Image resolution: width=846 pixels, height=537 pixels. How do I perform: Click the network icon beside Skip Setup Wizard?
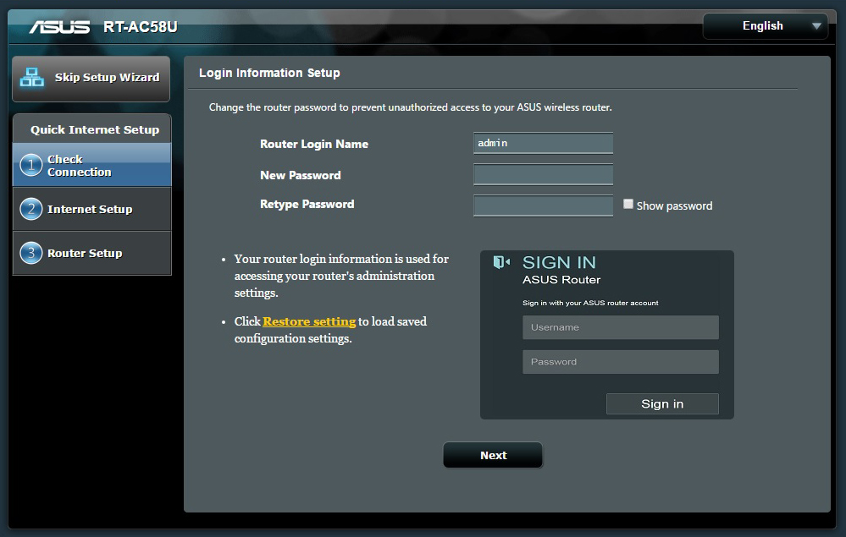(32, 78)
